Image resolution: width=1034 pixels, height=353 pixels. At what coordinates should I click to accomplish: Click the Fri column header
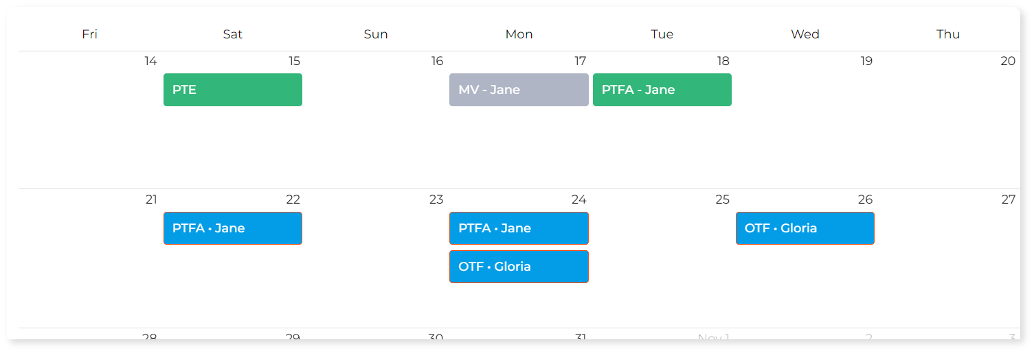point(89,34)
